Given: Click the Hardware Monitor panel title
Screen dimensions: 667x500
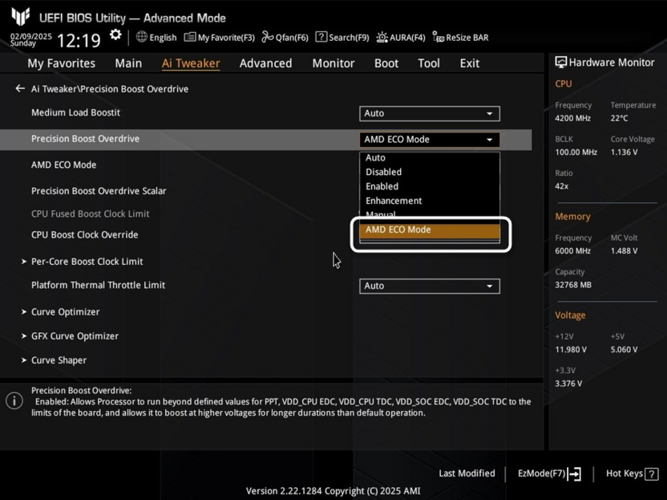Looking at the screenshot, I should 612,63.
